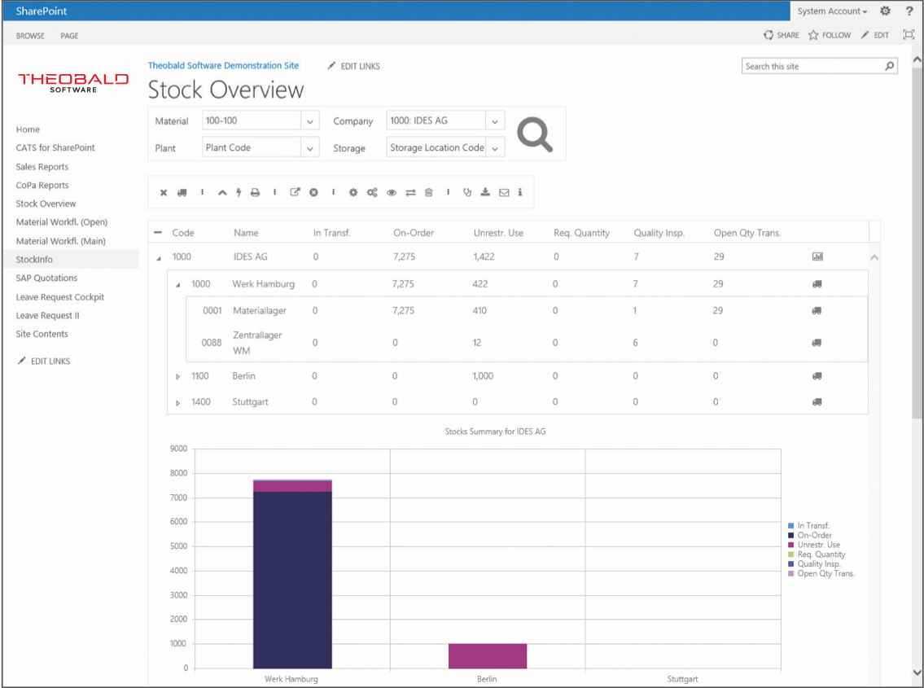Open the System Account menu
924x688 pixels.
[x=831, y=11]
